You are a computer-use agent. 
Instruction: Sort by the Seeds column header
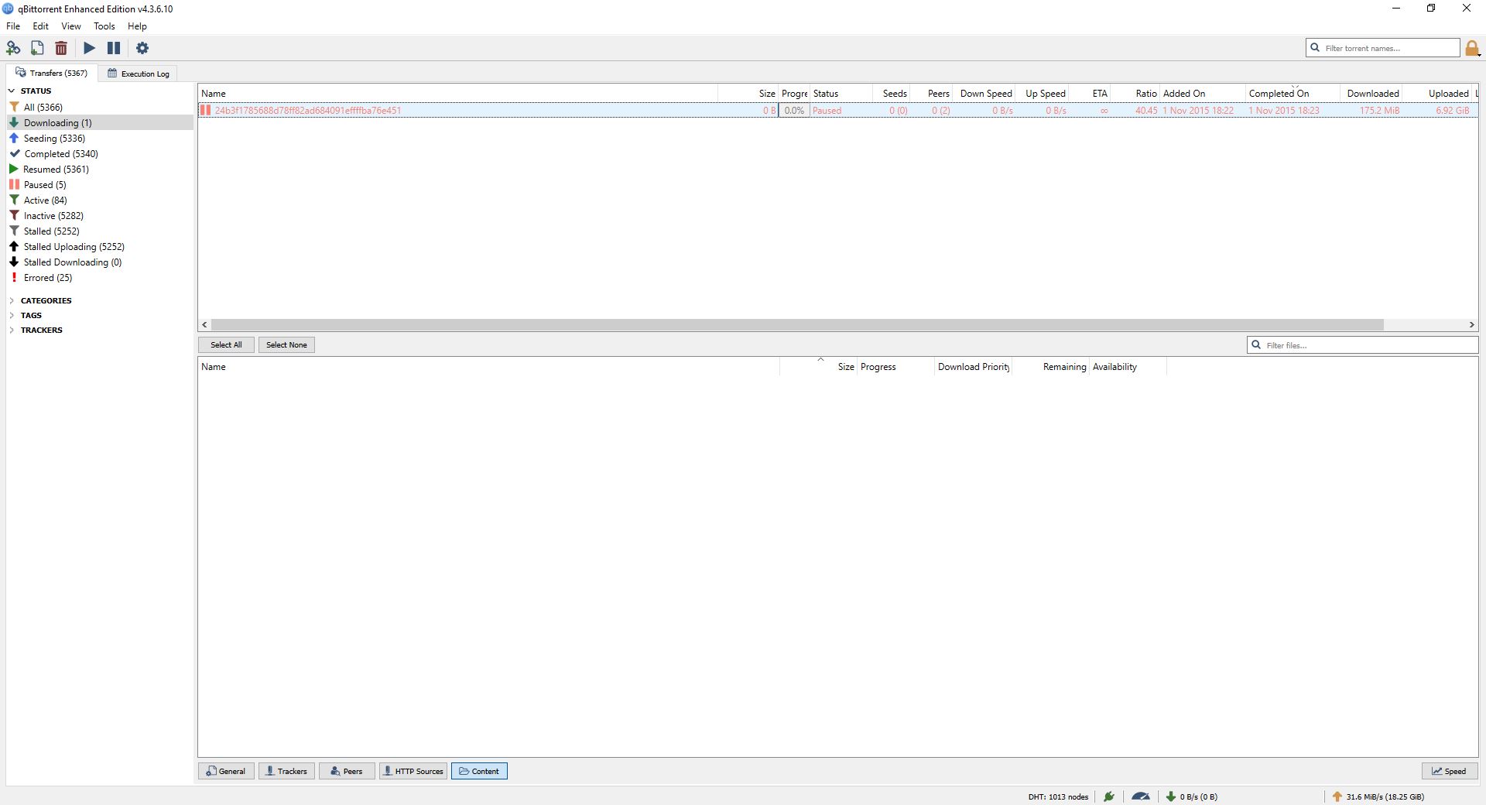coord(892,93)
